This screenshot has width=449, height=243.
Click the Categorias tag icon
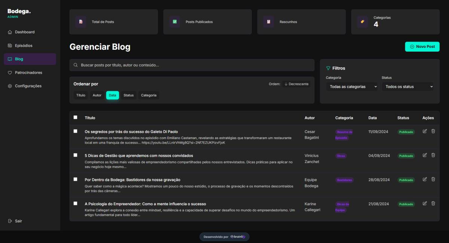[362, 22]
